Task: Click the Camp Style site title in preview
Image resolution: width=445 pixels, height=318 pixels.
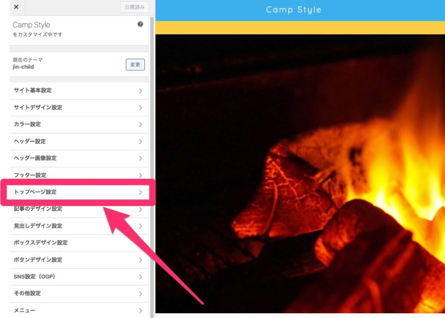Action: (293, 10)
